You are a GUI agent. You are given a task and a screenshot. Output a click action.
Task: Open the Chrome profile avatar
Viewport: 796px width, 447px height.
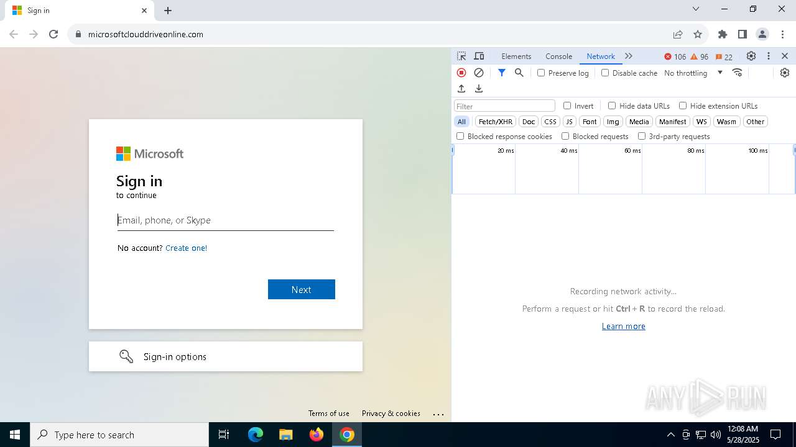point(762,34)
